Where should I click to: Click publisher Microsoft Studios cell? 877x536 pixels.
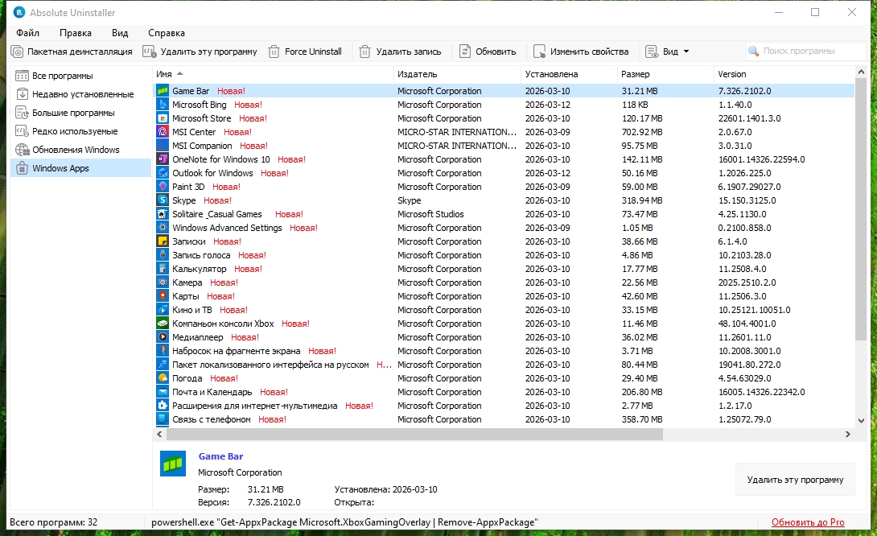coord(430,214)
